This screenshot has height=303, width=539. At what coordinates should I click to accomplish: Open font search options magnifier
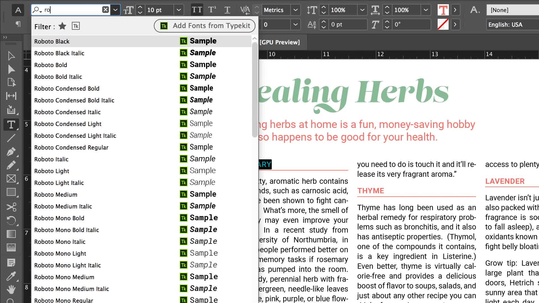37,10
